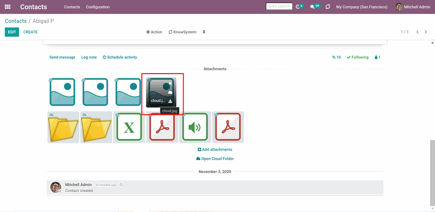Click the '10 months ago' timestamp
This screenshot has height=212, width=435.
pos(106,185)
